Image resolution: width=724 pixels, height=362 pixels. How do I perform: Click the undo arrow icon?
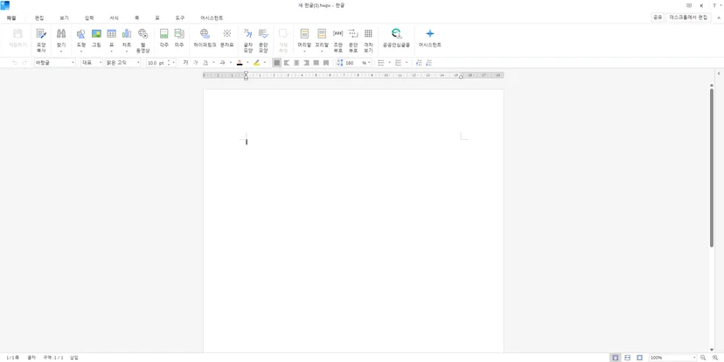pyautogui.click(x=15, y=63)
